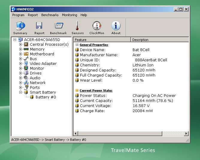Click the '16.587 V' voltage value
This screenshot has width=200, height=160.
[141, 106]
